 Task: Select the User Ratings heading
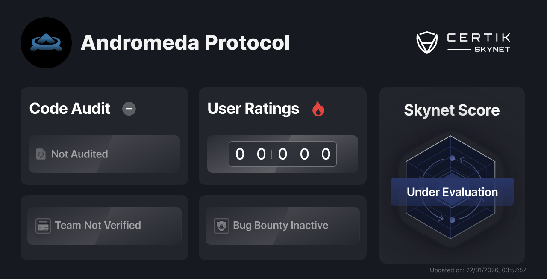click(x=253, y=109)
